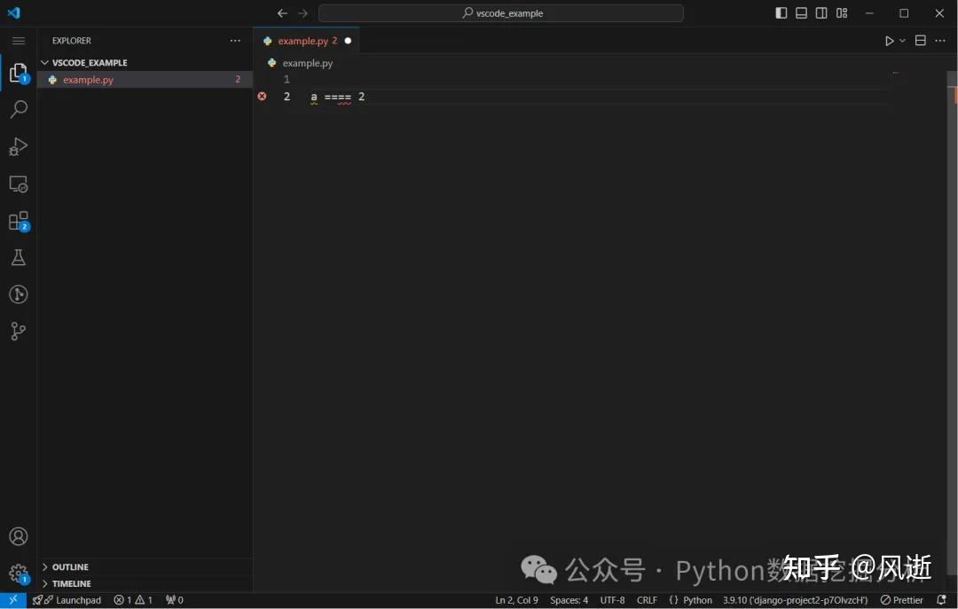Image resolution: width=958 pixels, height=609 pixels.
Task: Open Launchpad in the status bar
Action: click(x=67, y=600)
